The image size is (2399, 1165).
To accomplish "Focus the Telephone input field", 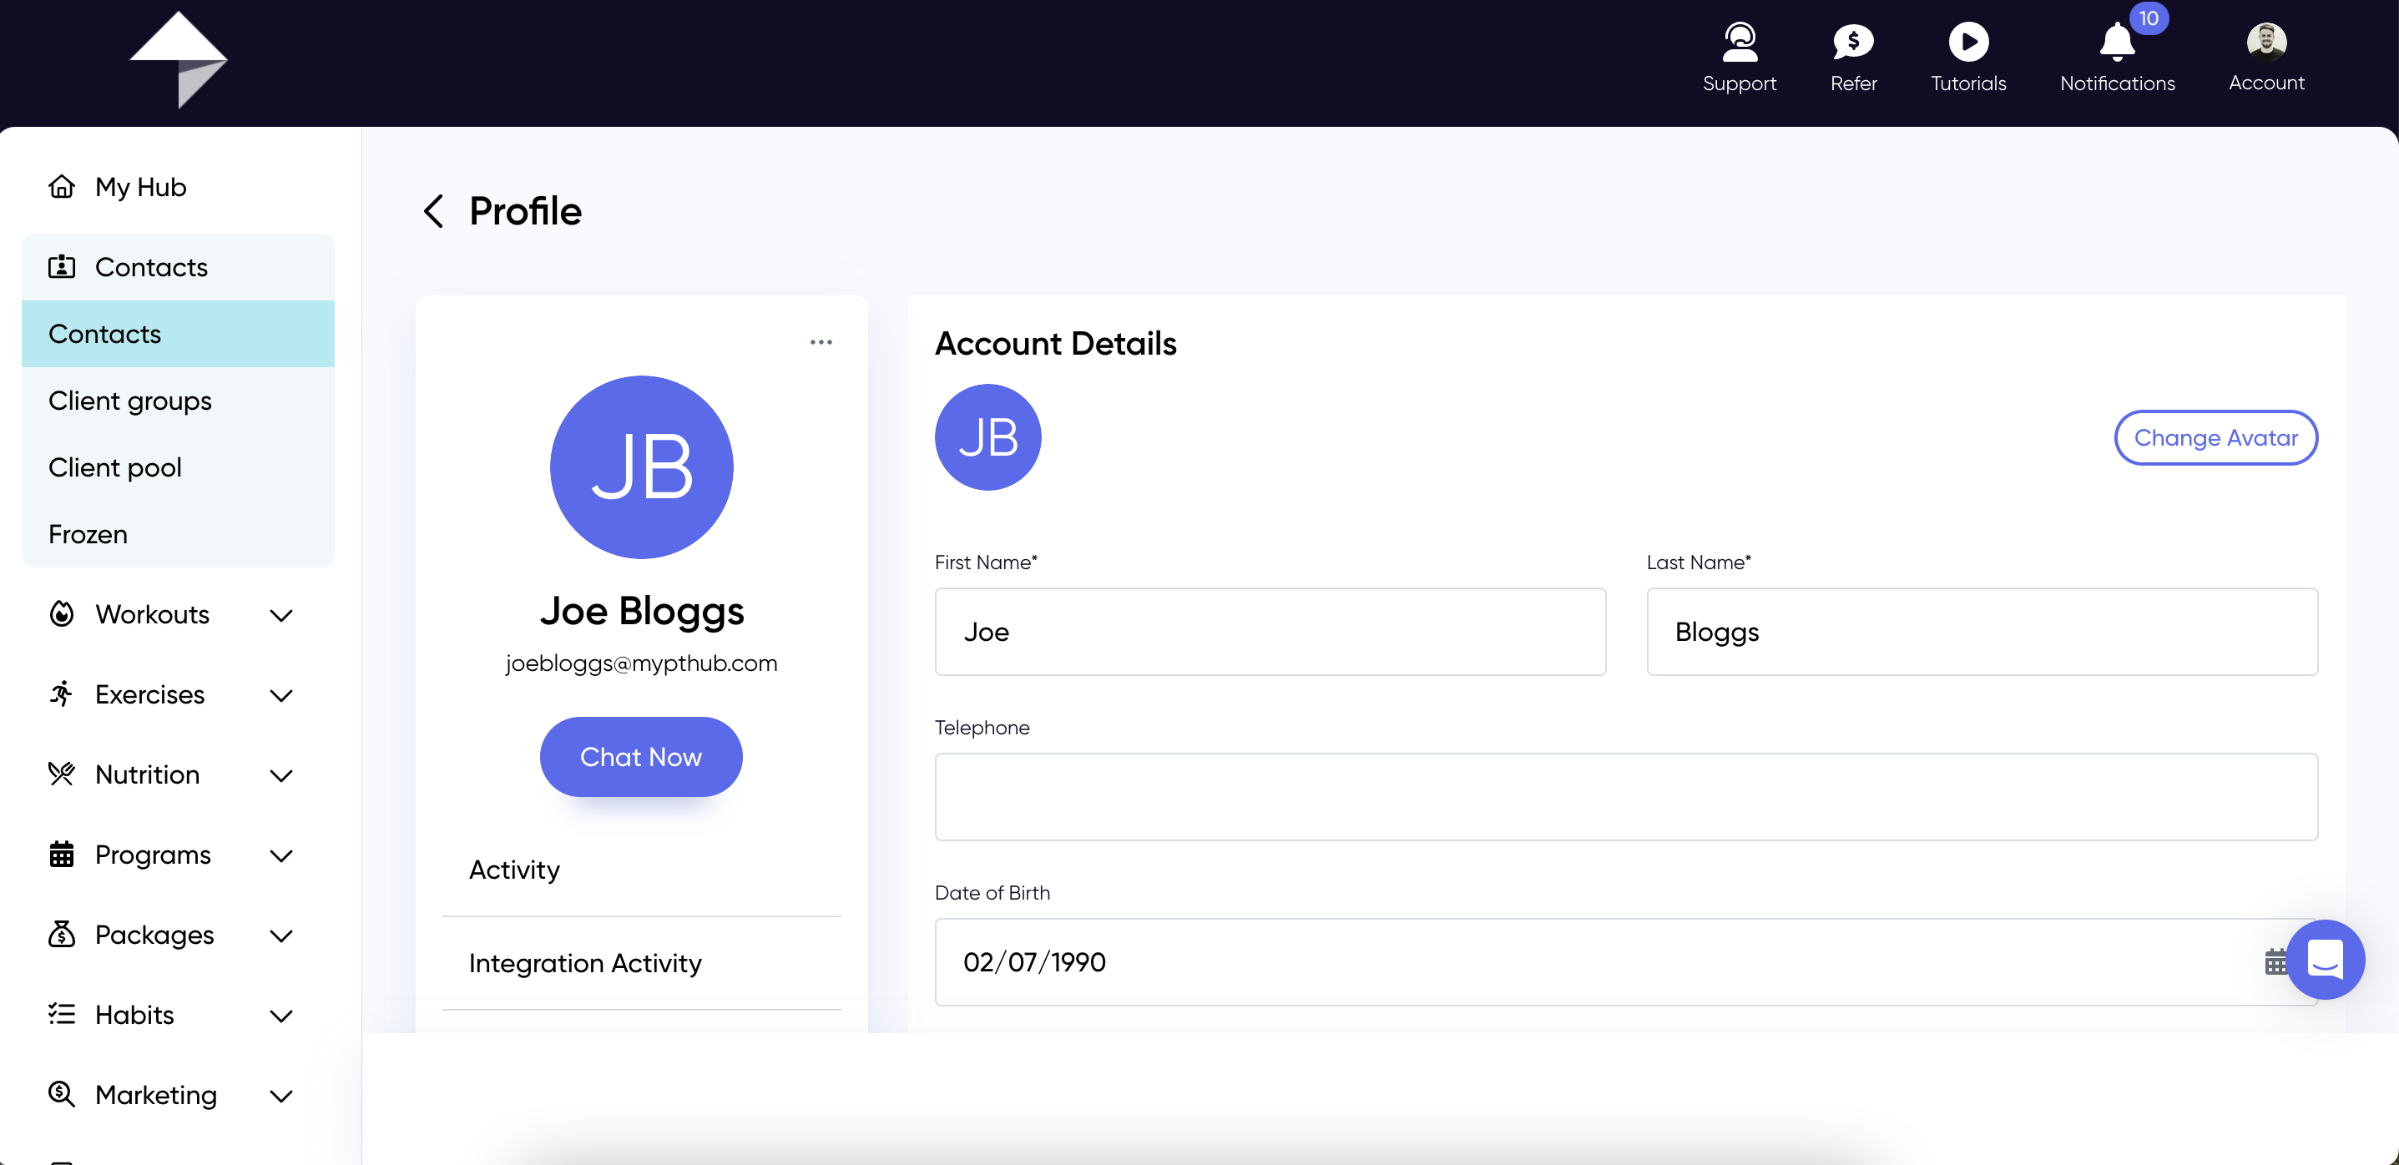I will pos(1625,797).
